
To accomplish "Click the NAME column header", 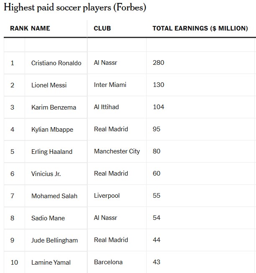I will (x=41, y=28).
